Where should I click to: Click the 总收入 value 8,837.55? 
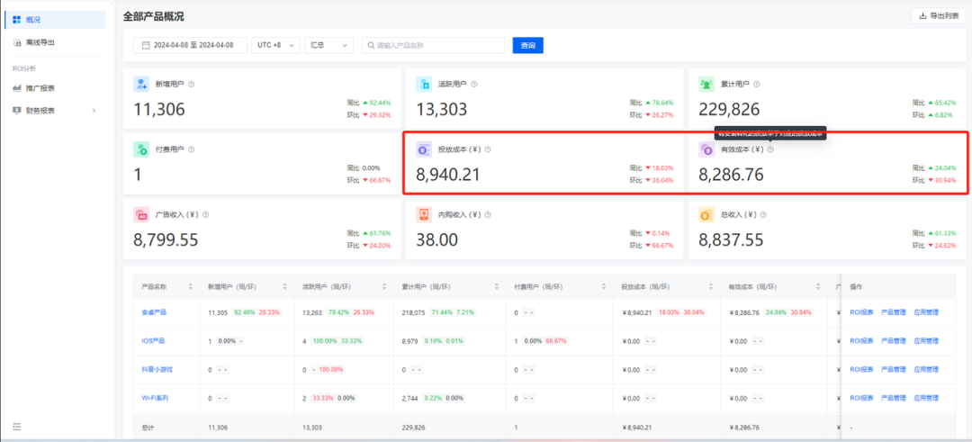pyautogui.click(x=731, y=240)
